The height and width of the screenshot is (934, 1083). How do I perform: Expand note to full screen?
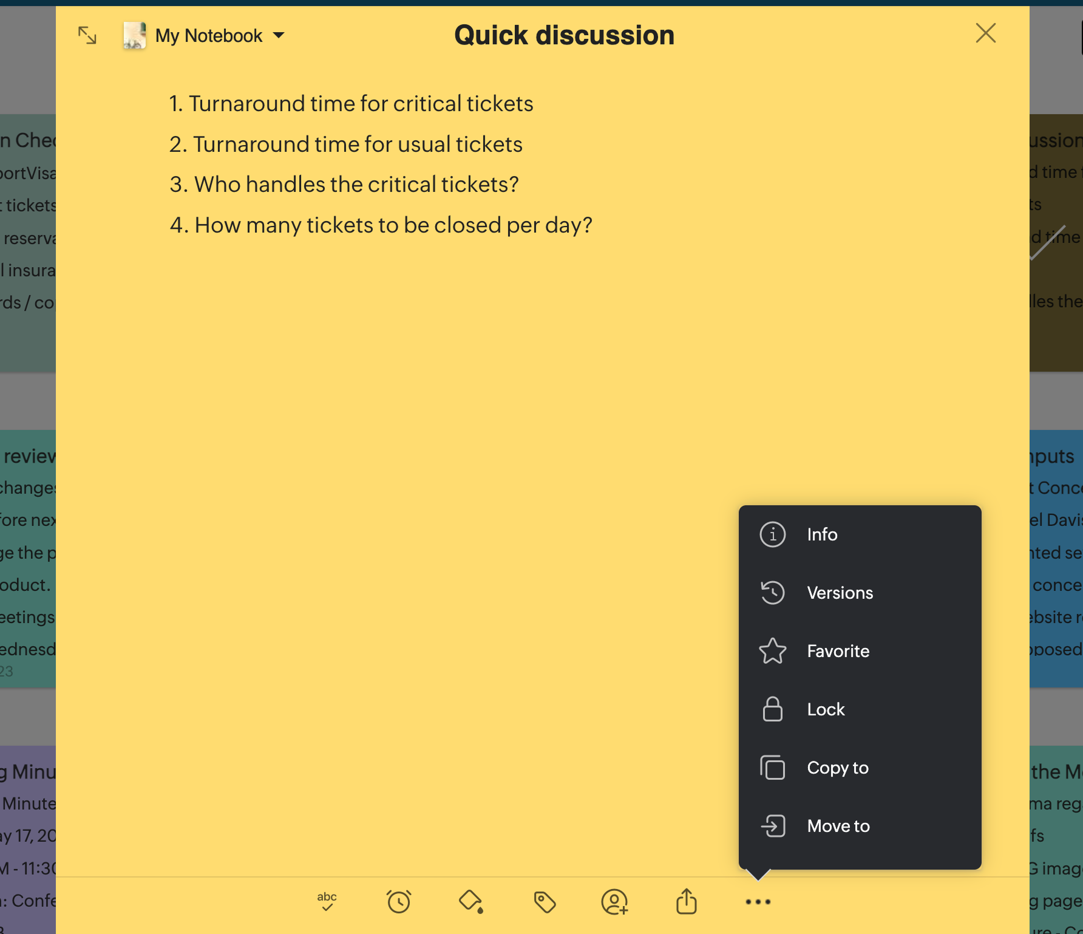[x=87, y=35]
